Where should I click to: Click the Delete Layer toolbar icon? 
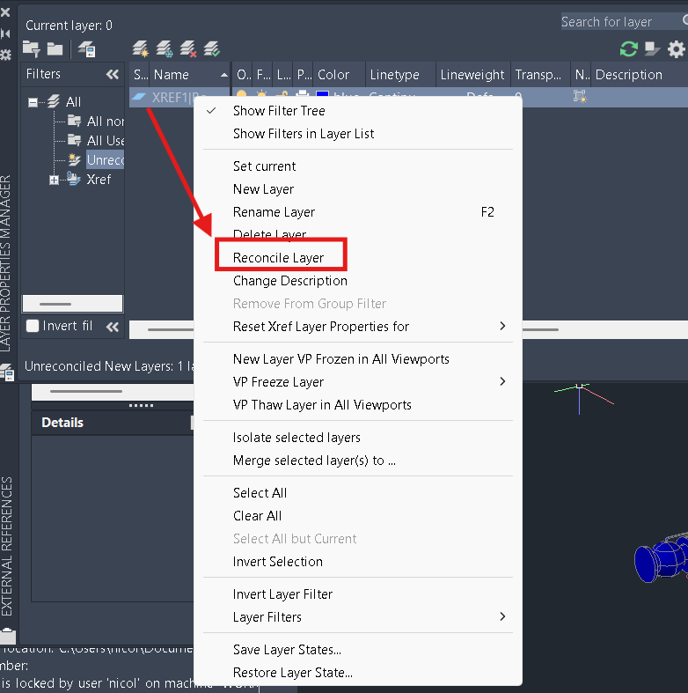pos(188,48)
